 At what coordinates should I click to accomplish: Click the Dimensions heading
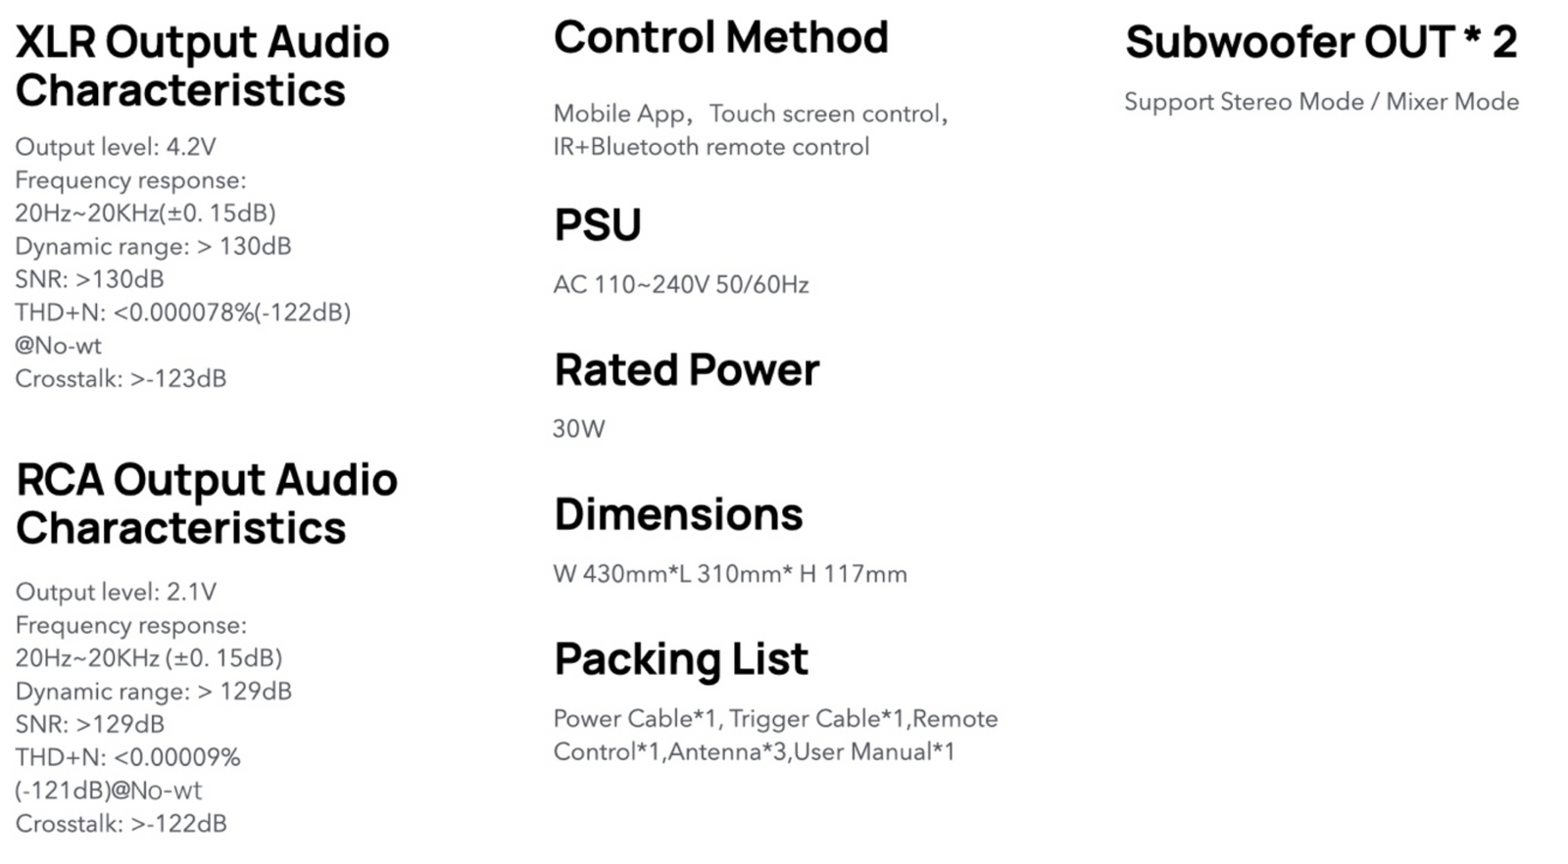coord(678,515)
